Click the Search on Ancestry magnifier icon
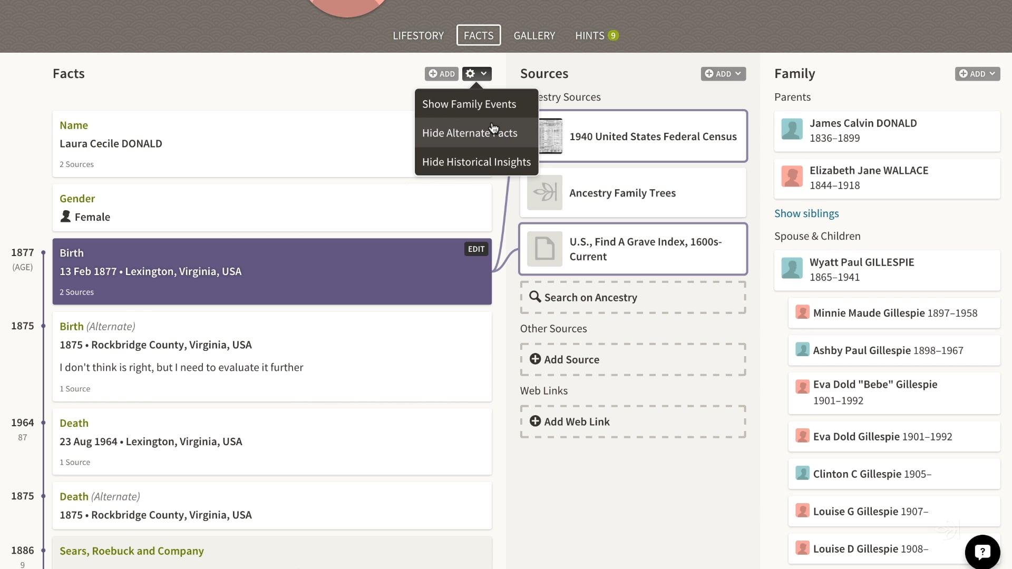The image size is (1012, 569). 535,297
